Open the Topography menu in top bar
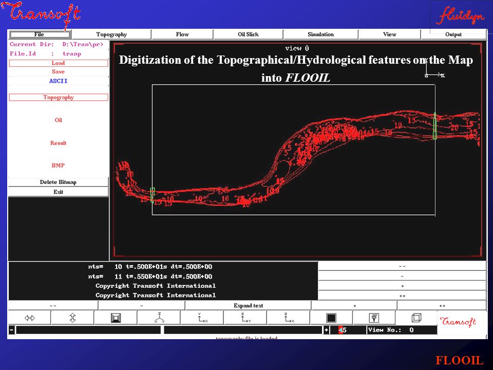The image size is (493, 370). 111,34
